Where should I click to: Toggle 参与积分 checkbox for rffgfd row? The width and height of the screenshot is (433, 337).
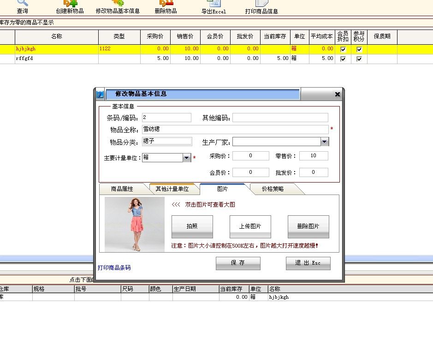pos(359,59)
